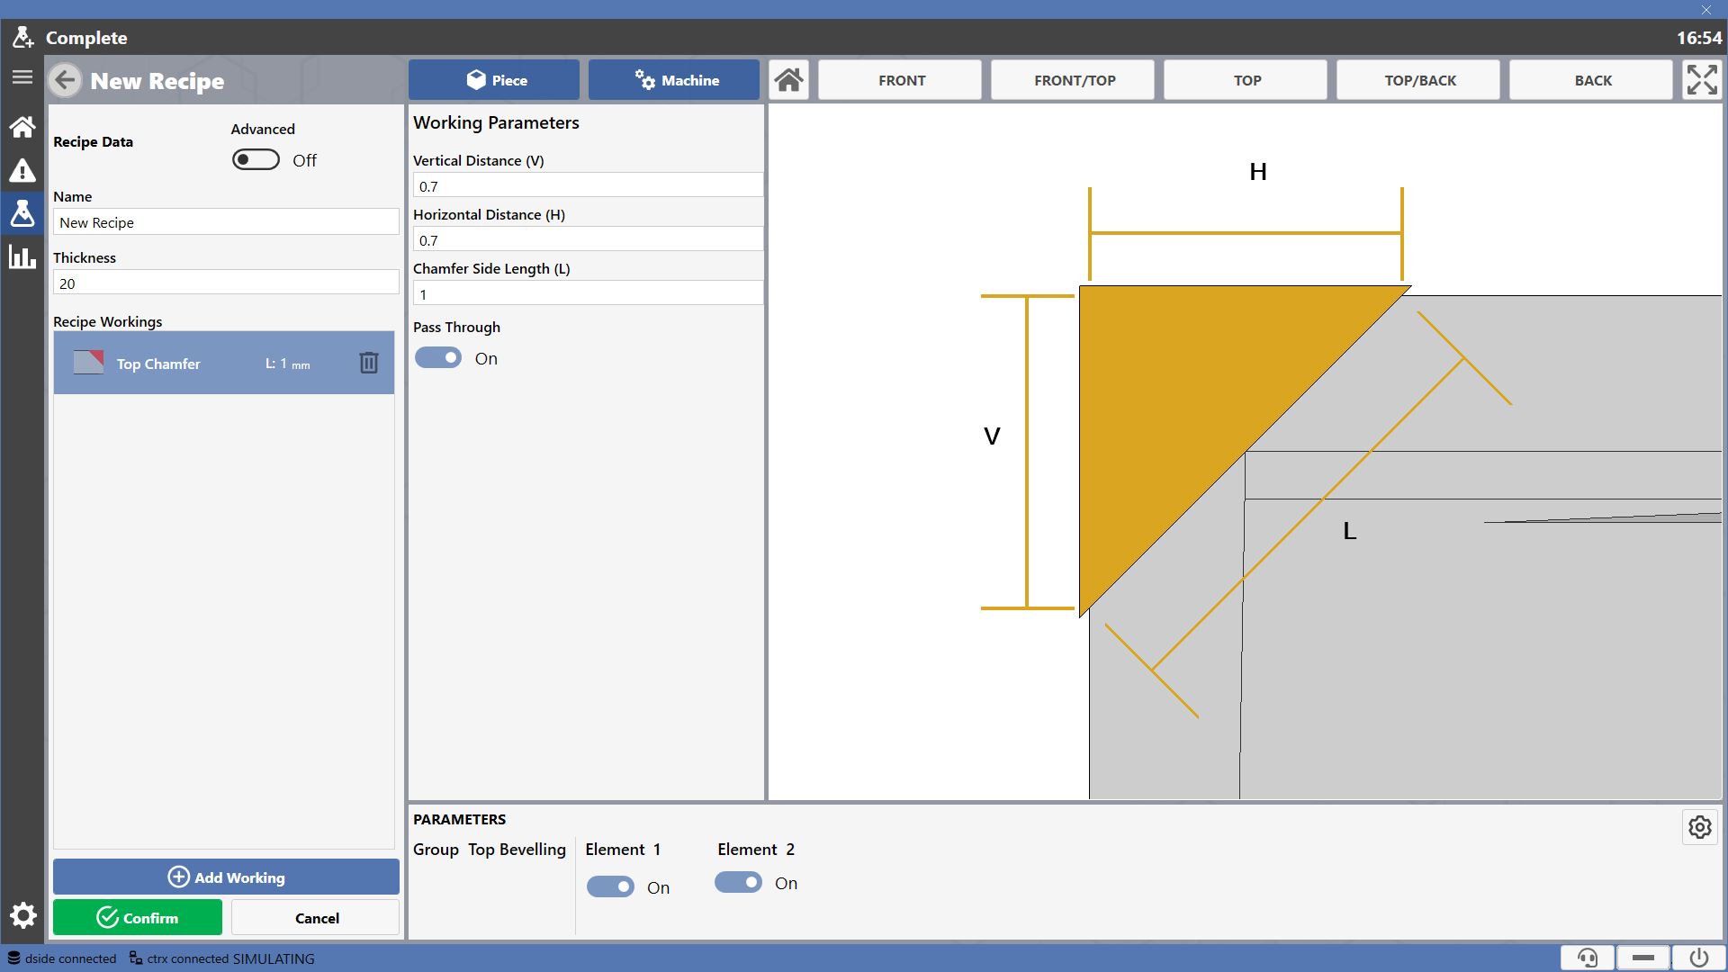Switch to the Machine tab
1728x972 pixels.
tap(674, 80)
